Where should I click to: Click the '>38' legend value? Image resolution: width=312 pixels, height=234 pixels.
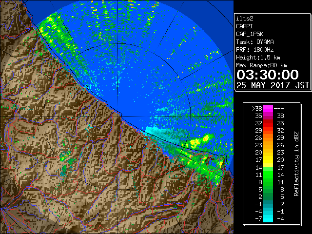[x=257, y=109]
